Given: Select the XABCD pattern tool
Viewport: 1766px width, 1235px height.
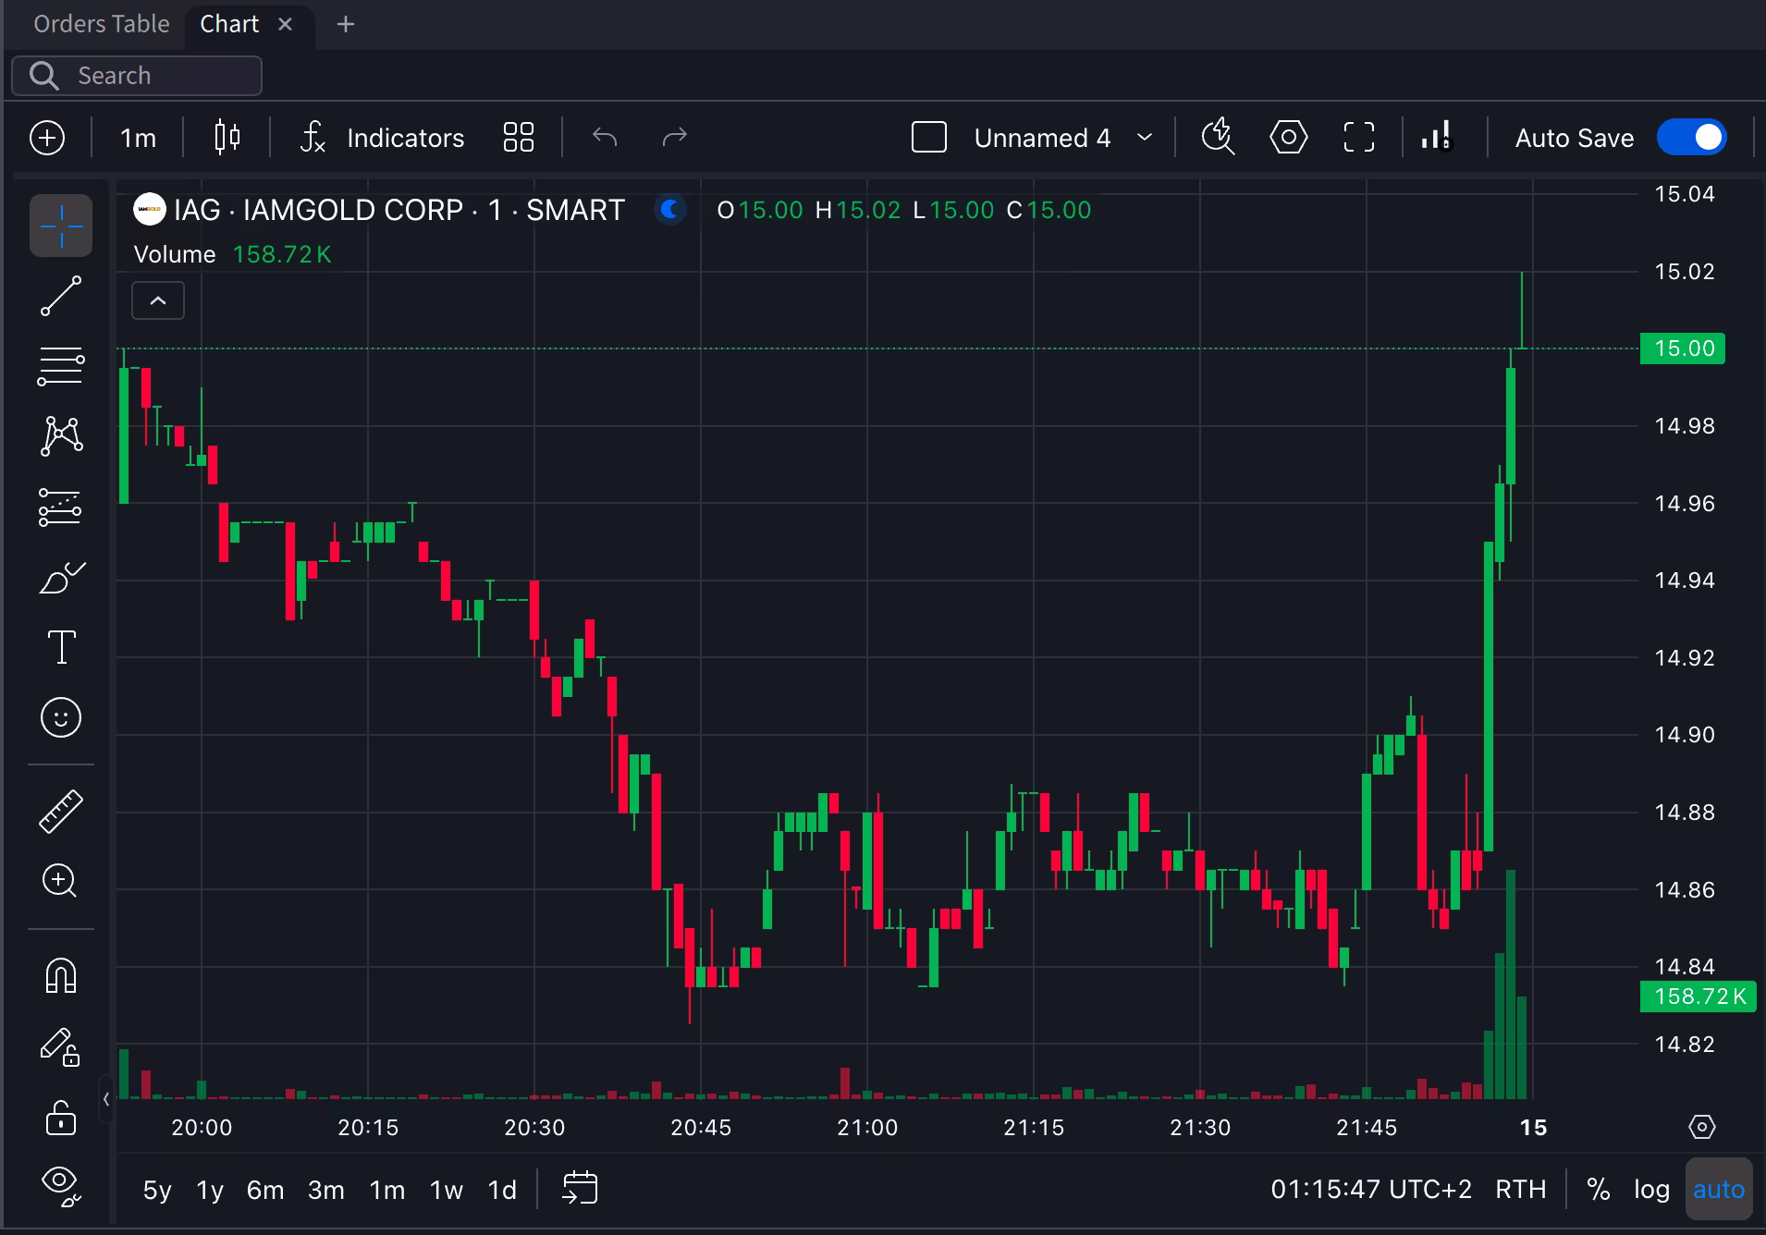Looking at the screenshot, I should pyautogui.click(x=61, y=436).
